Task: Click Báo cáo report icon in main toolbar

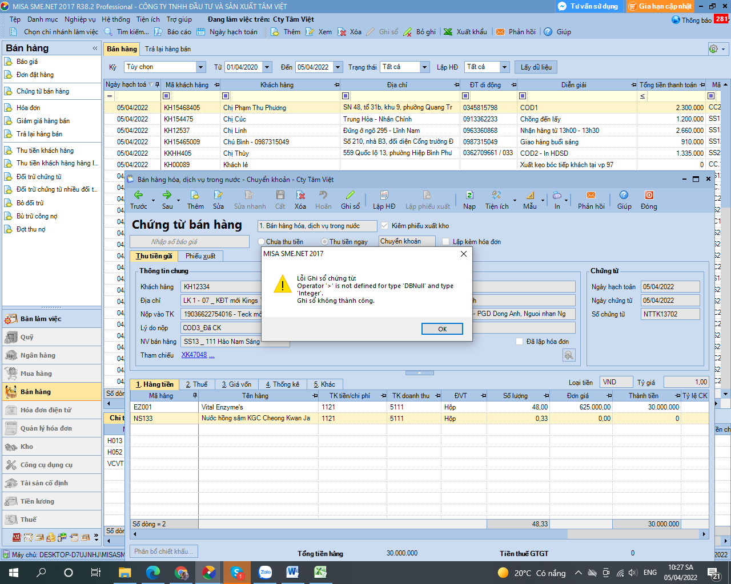Action: (159, 32)
